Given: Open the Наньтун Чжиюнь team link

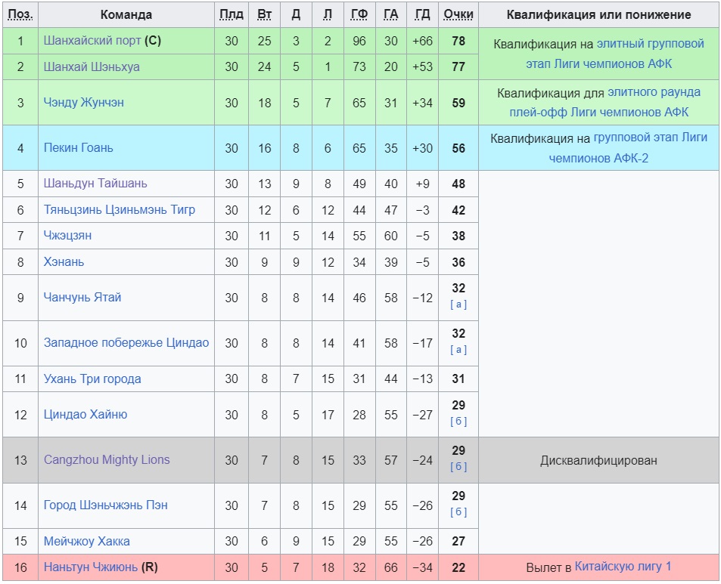Looking at the screenshot, I should click(x=91, y=567).
